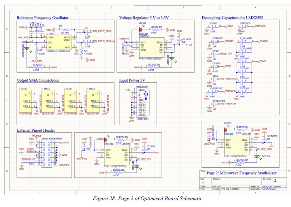Screen dimensions: 291x207
Task: Select the RP 150 ohm resistor
Action: pos(65,30)
